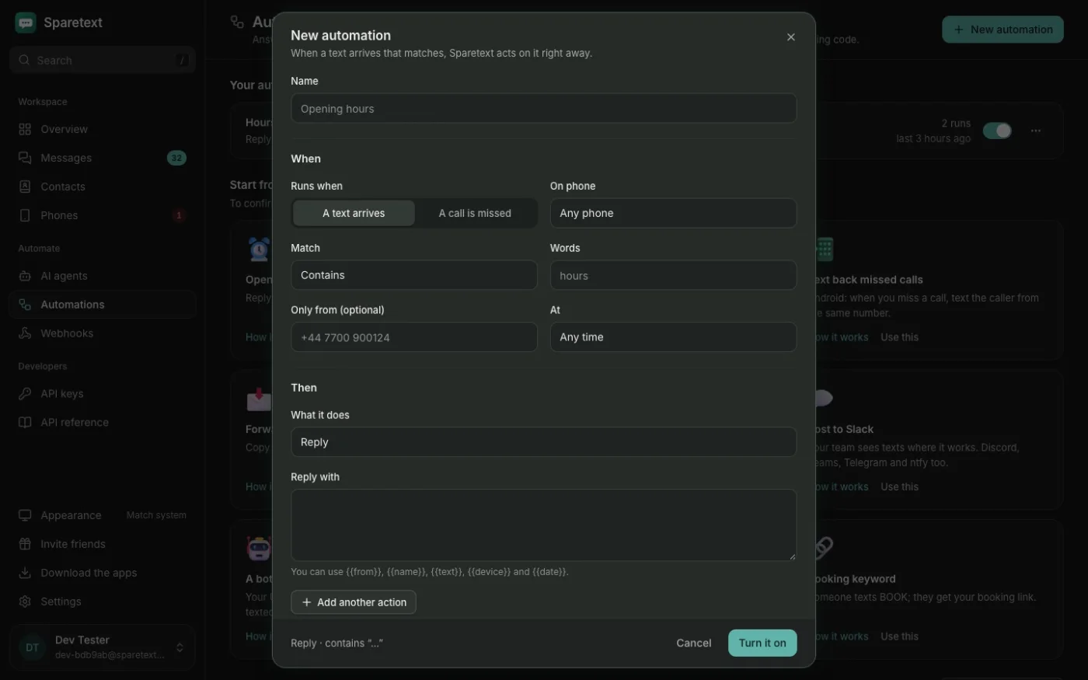The height and width of the screenshot is (680, 1088).
Task: Click the Sparetext logo icon
Action: (x=26, y=23)
